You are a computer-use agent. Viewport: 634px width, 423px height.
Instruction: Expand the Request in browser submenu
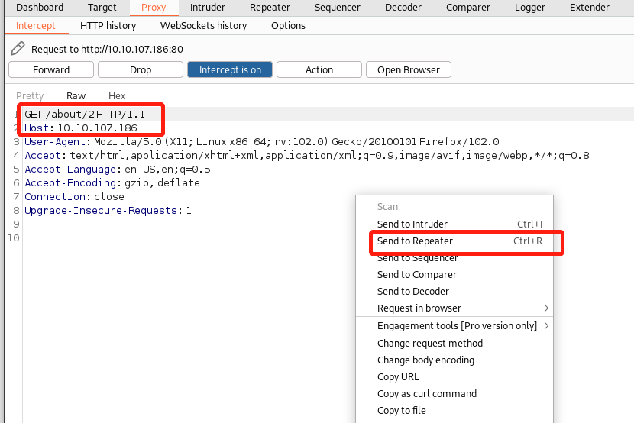tap(546, 308)
